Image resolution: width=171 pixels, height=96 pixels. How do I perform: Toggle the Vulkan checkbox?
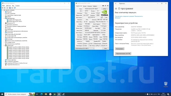click(x=83, y=46)
